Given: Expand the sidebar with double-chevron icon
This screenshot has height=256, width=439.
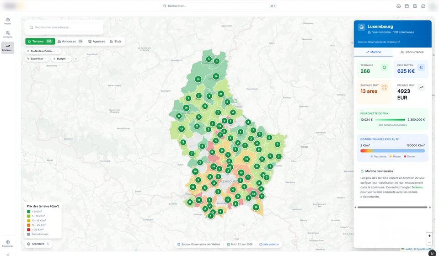Looking at the screenshot, I should [x=8, y=255].
